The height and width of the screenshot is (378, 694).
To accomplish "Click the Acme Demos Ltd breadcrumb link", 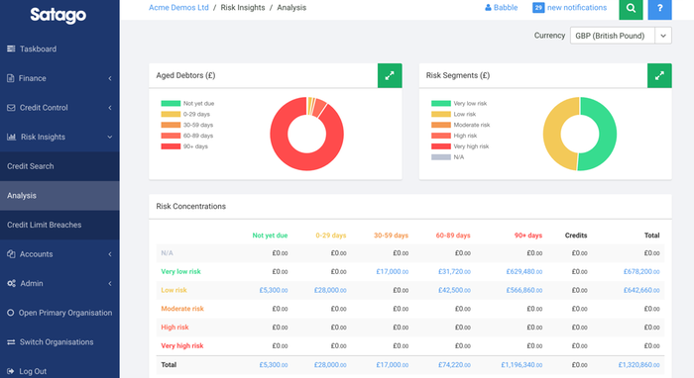I will pos(178,8).
